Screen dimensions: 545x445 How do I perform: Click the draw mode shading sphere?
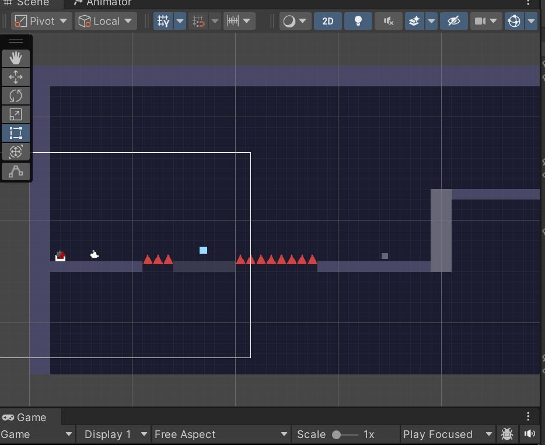(289, 21)
